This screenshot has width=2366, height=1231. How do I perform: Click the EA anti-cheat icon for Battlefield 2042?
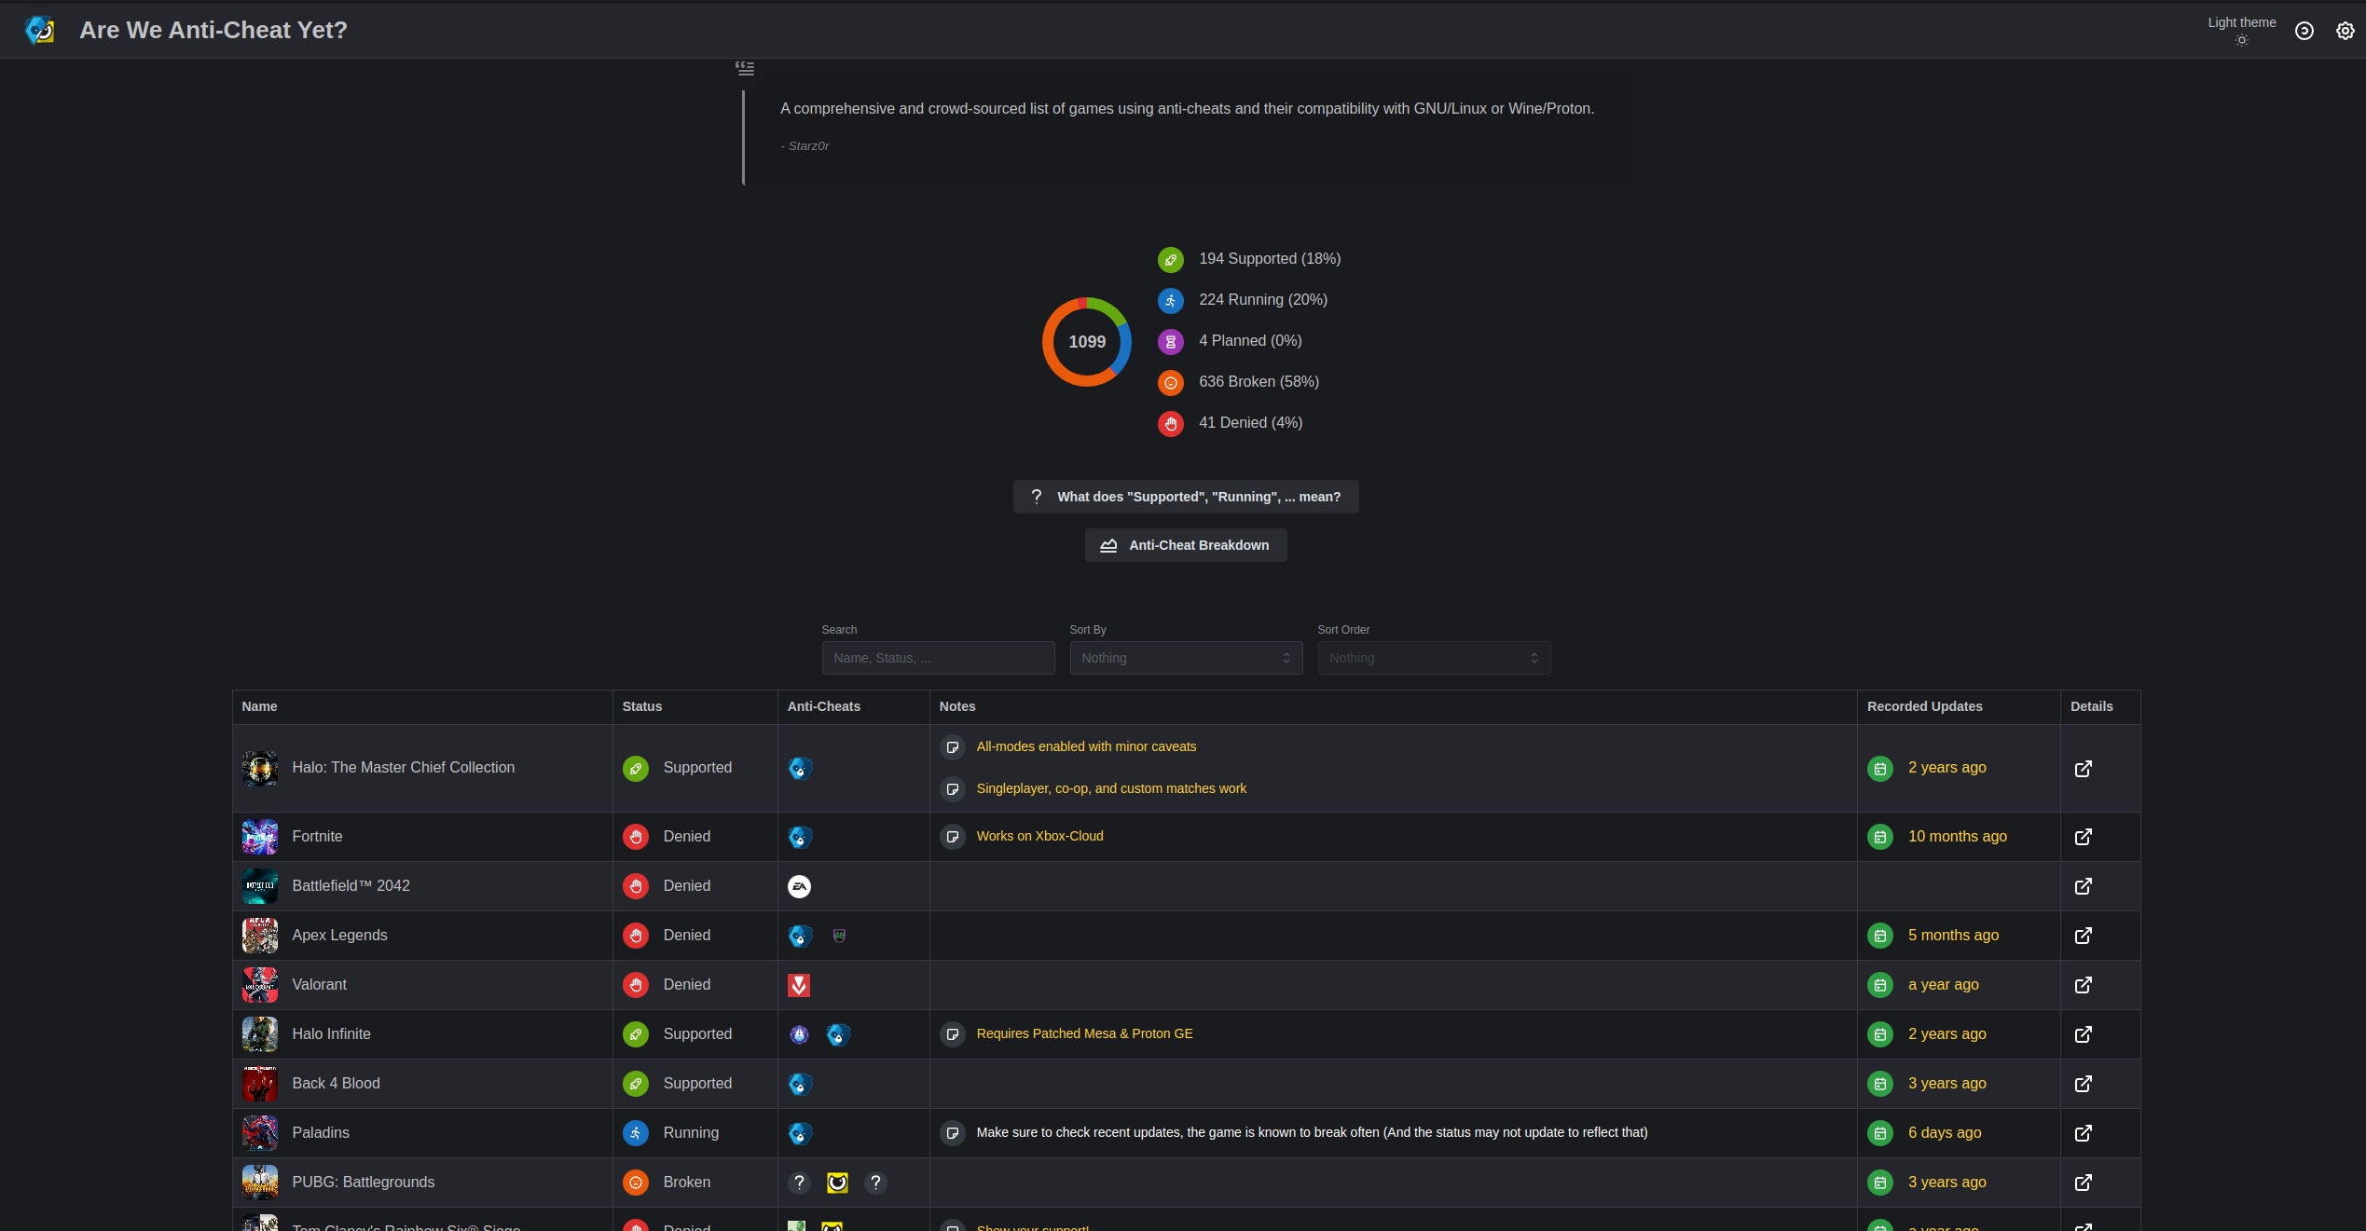tap(799, 886)
